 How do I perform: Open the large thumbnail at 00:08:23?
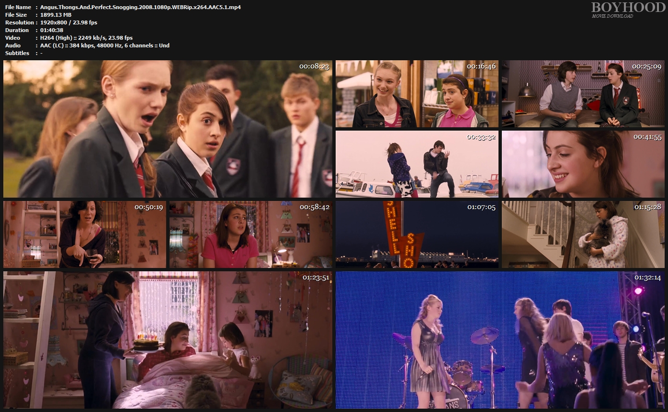[168, 129]
